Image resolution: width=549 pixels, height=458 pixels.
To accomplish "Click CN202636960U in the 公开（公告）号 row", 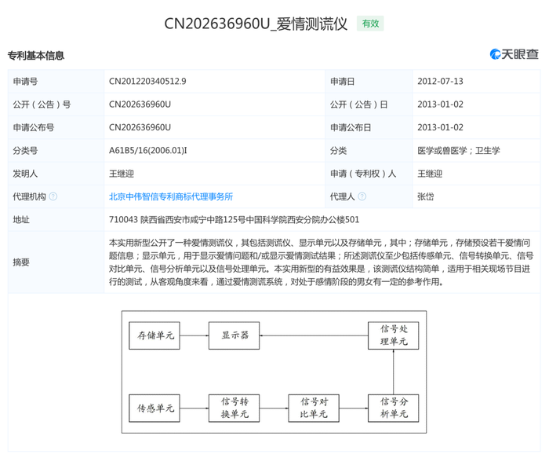I will (x=140, y=104).
